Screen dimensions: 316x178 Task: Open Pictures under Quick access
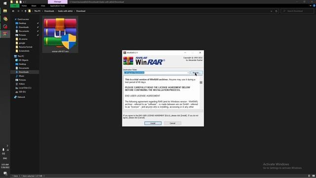(x=22, y=35)
